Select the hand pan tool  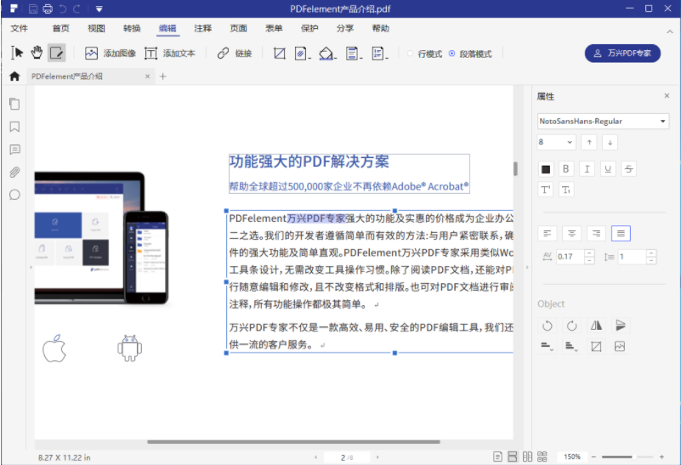pos(37,53)
